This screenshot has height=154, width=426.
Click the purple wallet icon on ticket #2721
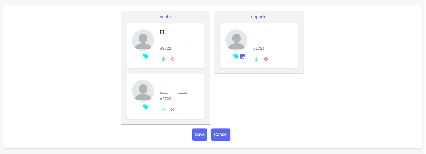click(x=242, y=56)
